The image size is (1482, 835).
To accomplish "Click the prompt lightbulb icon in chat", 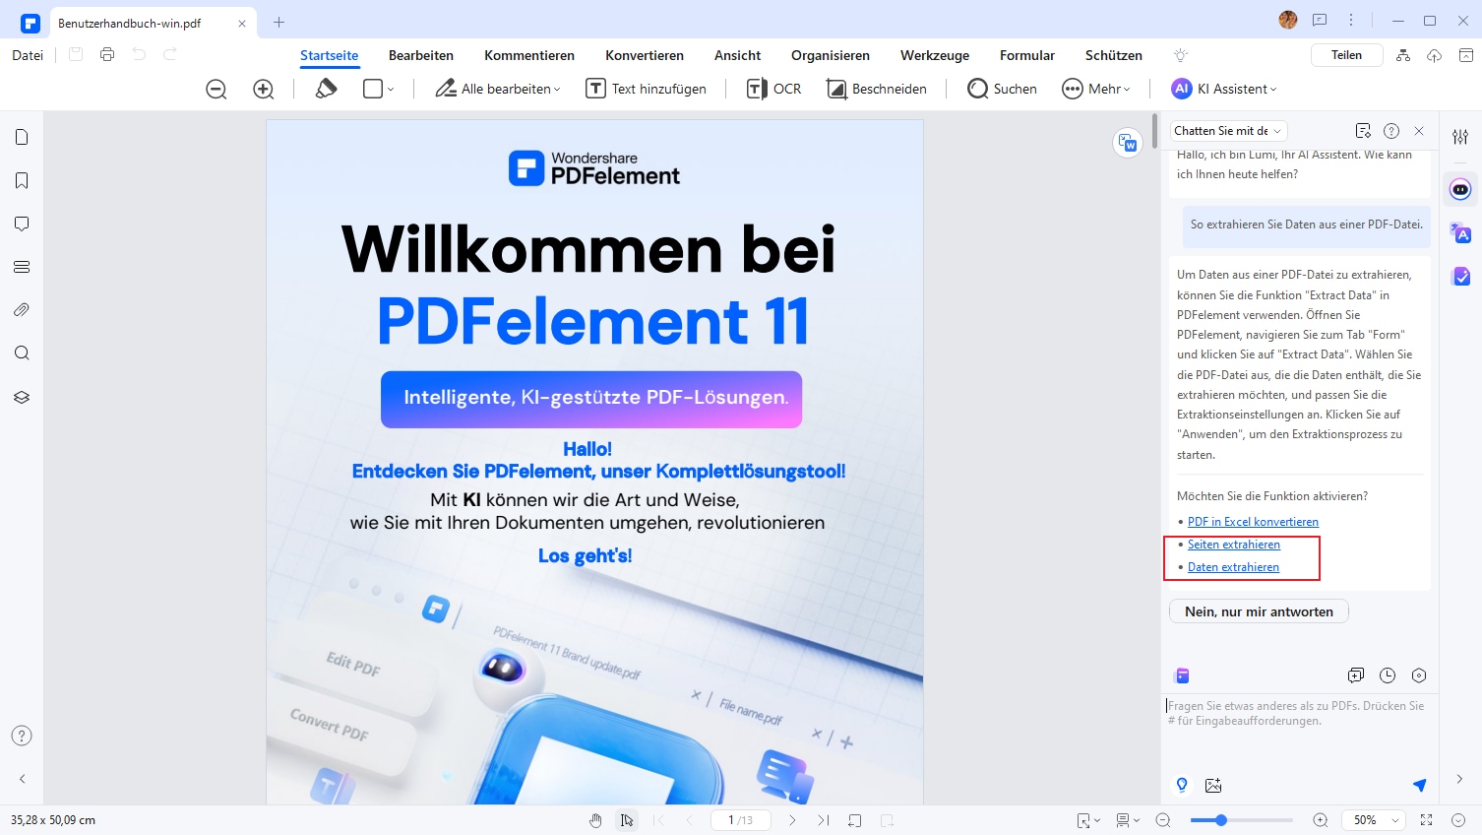I will click(x=1182, y=785).
